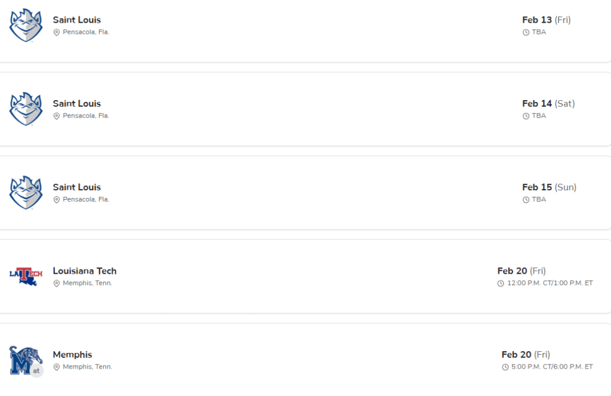The image size is (611, 396).
Task: Click the location pin in the Memphis row
Action: [57, 367]
